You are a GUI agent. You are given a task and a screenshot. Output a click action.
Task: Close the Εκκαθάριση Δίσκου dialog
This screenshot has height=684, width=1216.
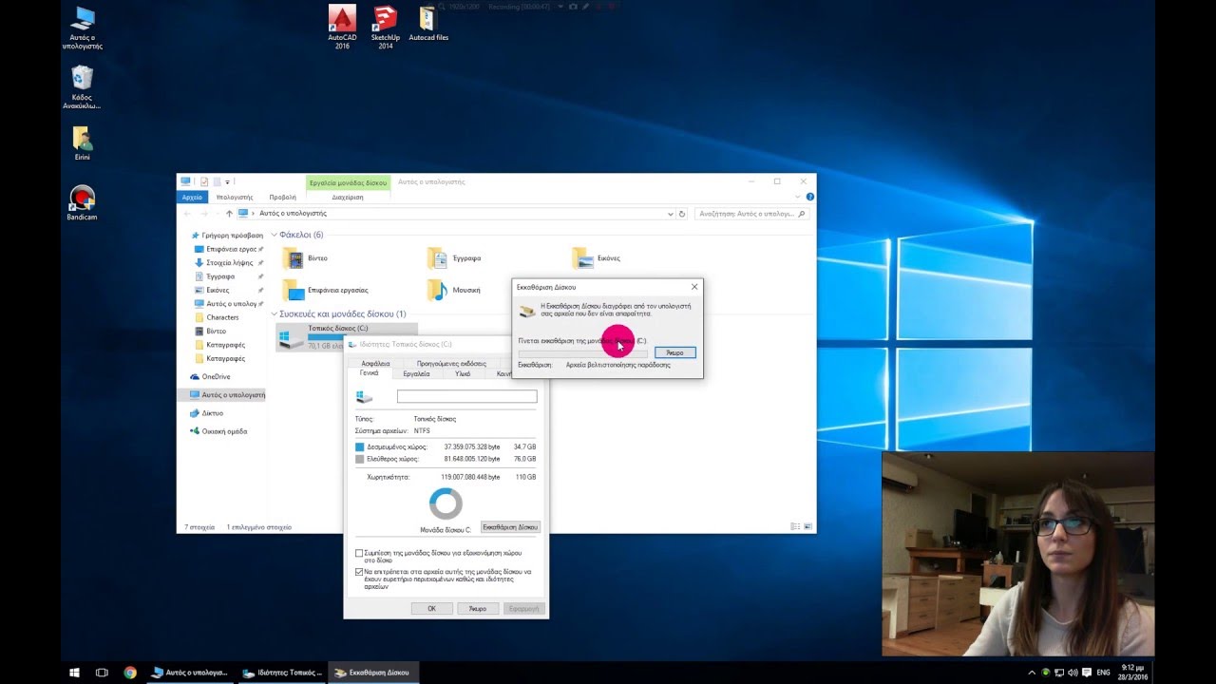[x=694, y=286]
